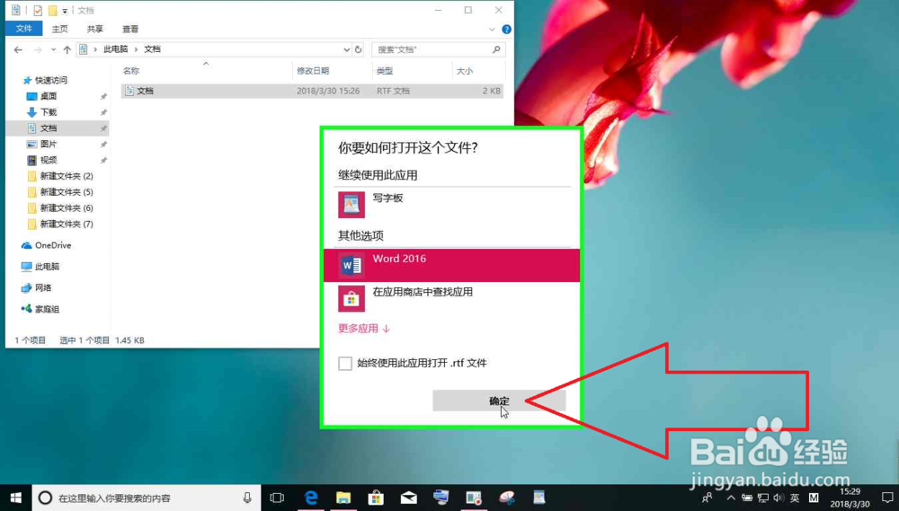Open 网络 in the navigation pane
The height and width of the screenshot is (511, 899).
click(37, 287)
